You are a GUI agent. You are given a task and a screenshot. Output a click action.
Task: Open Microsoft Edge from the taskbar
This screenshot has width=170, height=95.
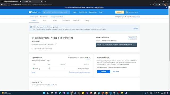click(x=60, y=93)
